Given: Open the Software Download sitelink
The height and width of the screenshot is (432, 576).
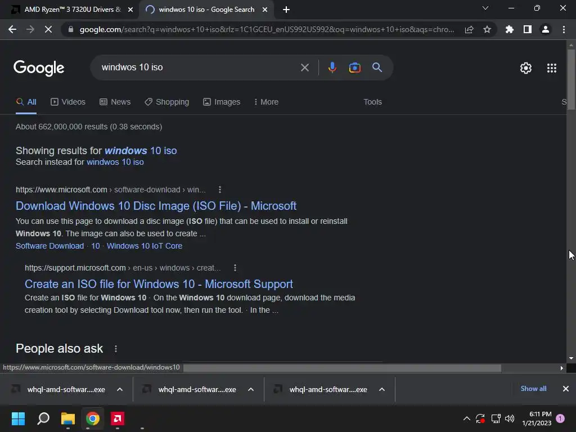Looking at the screenshot, I should (49, 246).
